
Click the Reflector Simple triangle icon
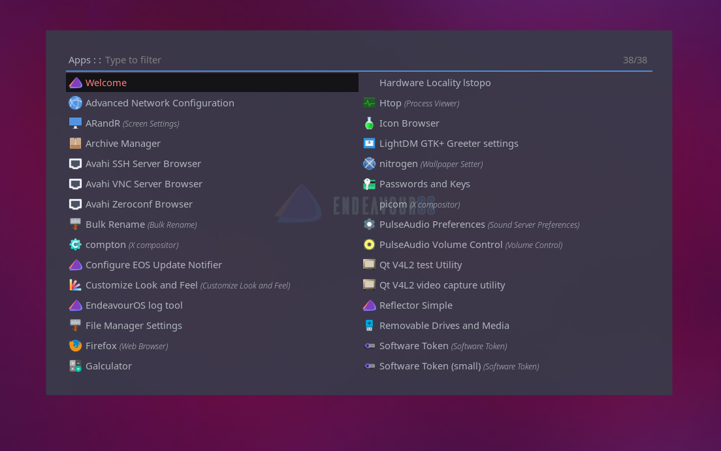(369, 305)
